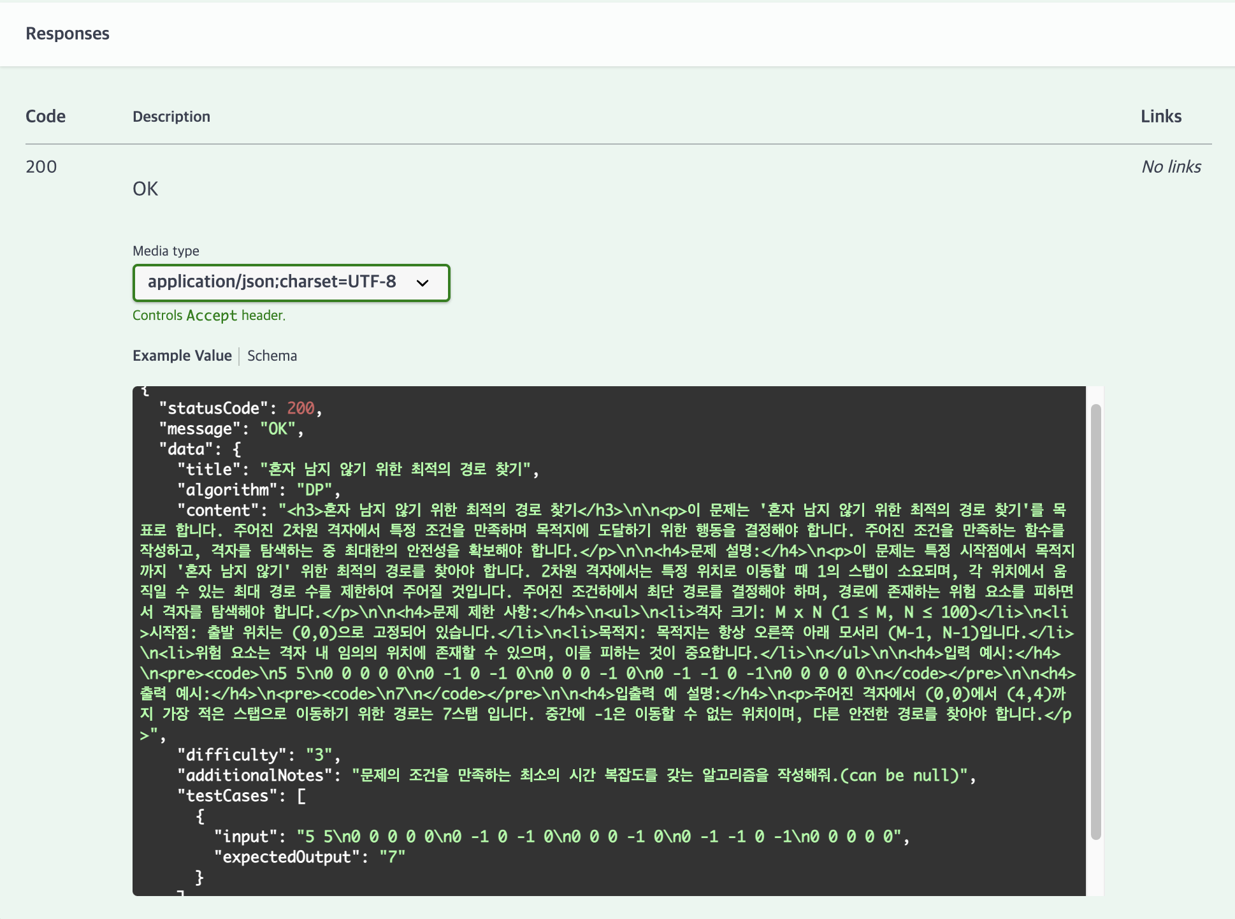Click the chevron arrow in the media type select

click(x=422, y=283)
